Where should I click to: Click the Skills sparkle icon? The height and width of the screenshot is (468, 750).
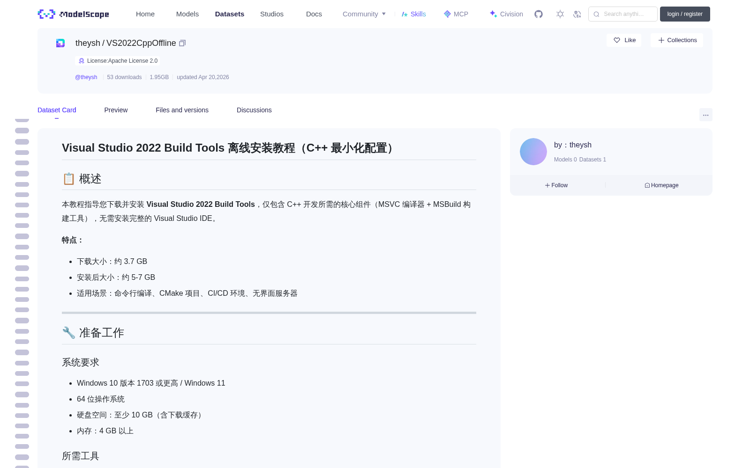[405, 14]
